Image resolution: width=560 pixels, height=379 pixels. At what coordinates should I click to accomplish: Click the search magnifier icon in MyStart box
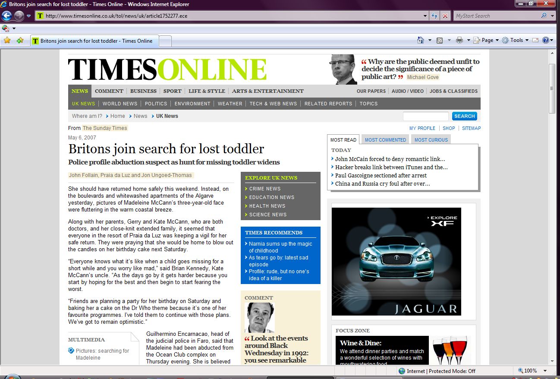click(x=544, y=16)
